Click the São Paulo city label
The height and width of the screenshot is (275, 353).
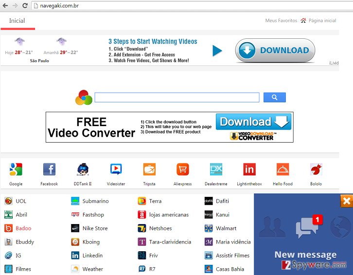tap(39, 61)
